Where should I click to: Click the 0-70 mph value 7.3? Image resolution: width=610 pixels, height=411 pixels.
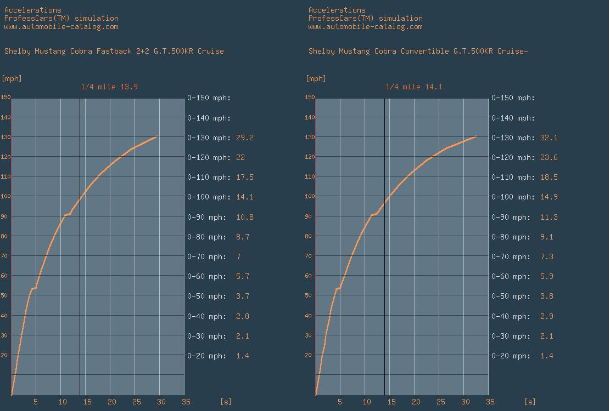pos(547,257)
